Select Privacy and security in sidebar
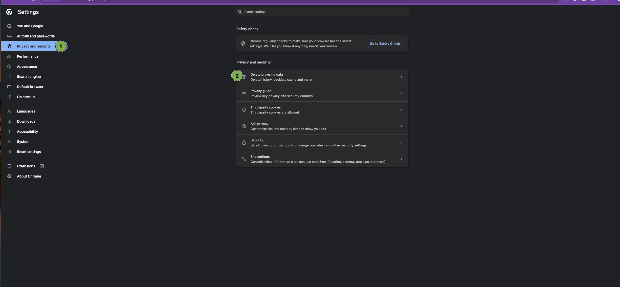This screenshot has width=620, height=287. click(x=34, y=46)
